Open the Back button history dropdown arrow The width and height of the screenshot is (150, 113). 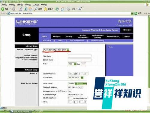(10, 9)
